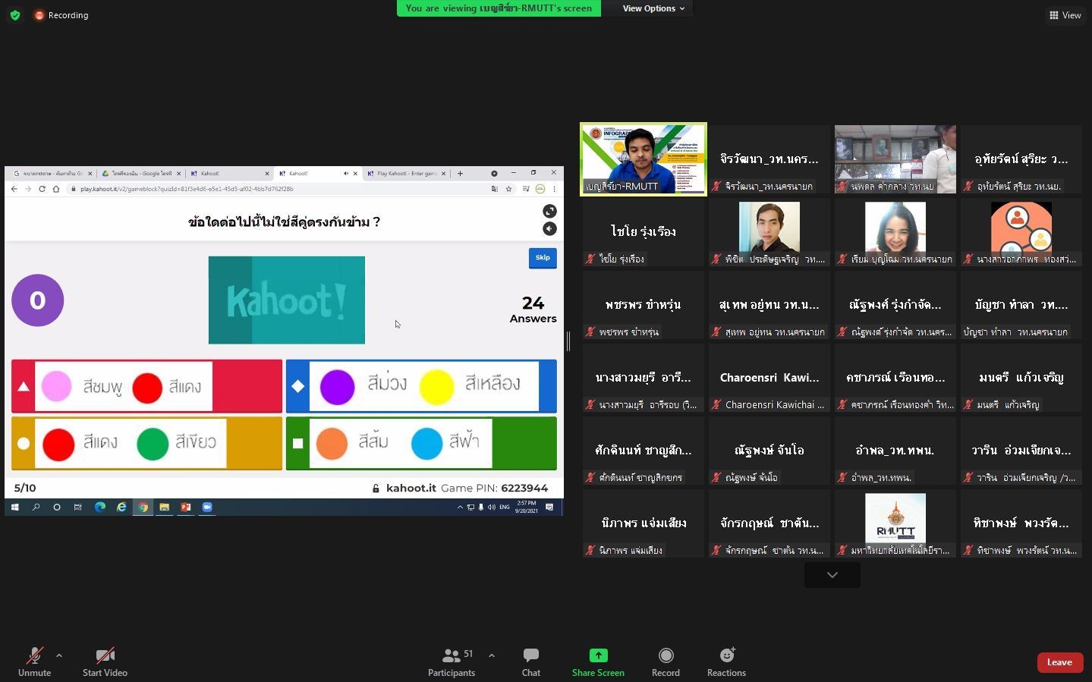Click the Windows Start button in shared taskbar
Viewport: 1092px width, 682px height.
point(14,508)
